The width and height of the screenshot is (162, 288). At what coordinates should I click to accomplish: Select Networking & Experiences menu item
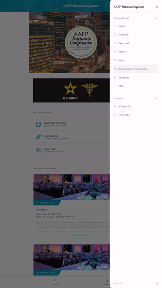pyautogui.click(x=136, y=69)
